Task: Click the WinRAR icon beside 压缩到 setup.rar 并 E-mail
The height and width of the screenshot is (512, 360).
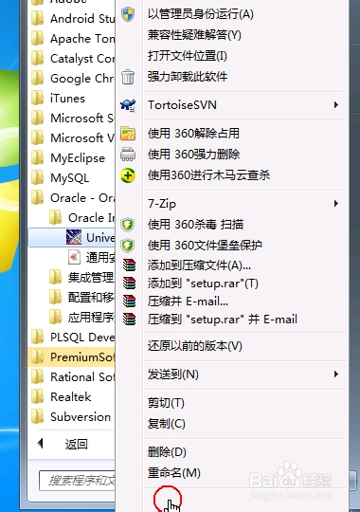Action: 129,319
